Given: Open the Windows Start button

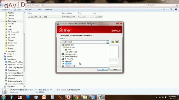Looking at the screenshot, I should (3, 97).
